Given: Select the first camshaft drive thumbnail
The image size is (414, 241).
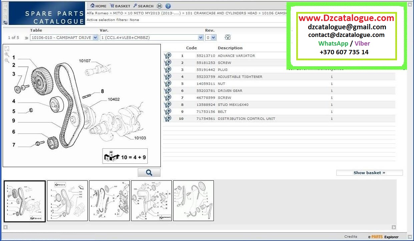Looking at the screenshot, I should click(x=25, y=201).
